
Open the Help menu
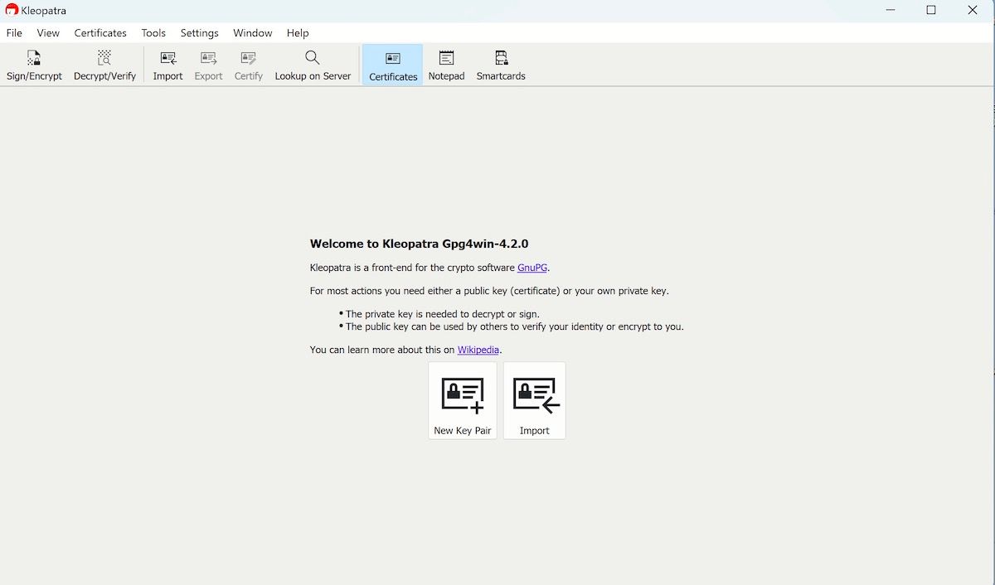298,33
